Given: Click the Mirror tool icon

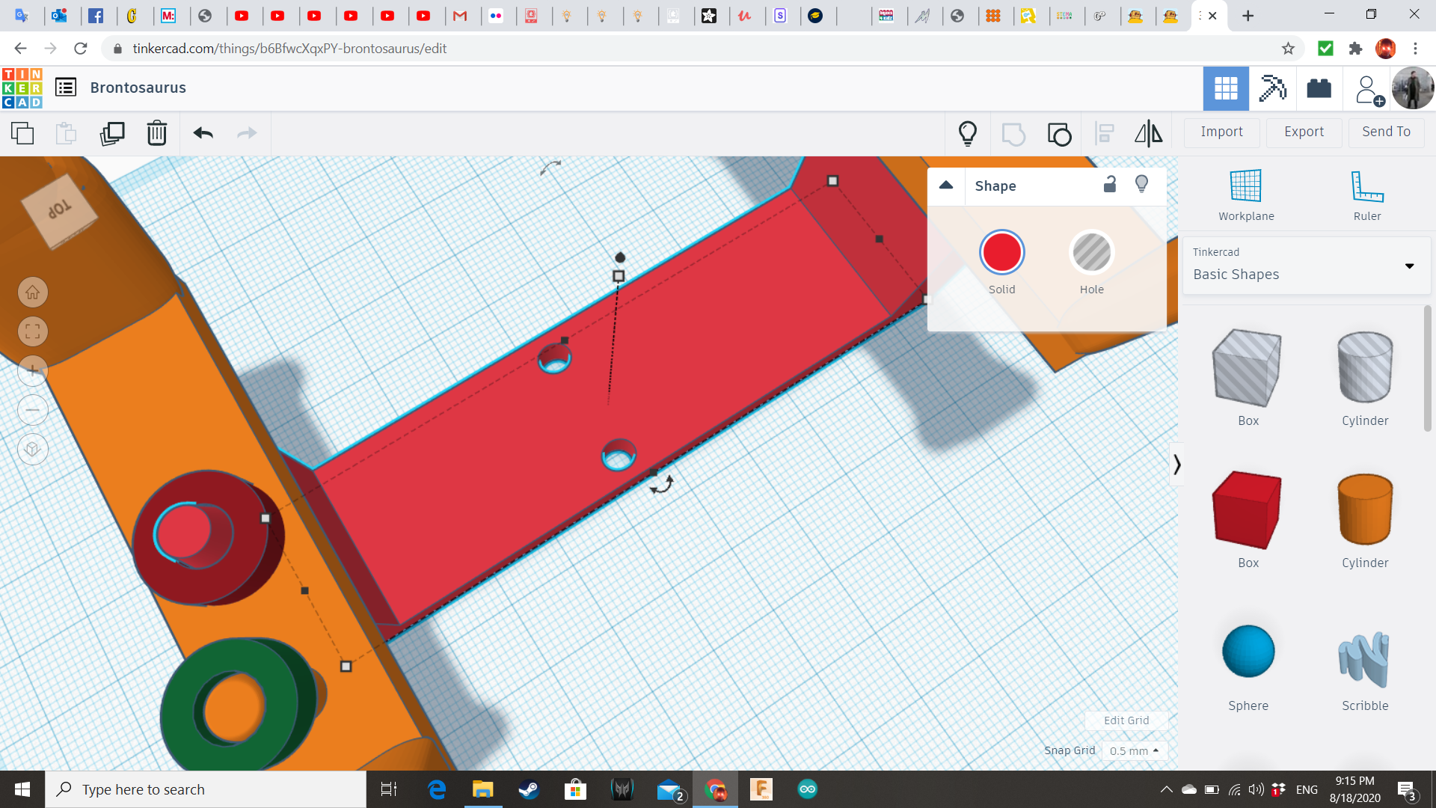Looking at the screenshot, I should 1148,134.
